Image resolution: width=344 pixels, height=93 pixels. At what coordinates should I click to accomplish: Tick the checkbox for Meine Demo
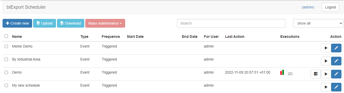pos(6,46)
